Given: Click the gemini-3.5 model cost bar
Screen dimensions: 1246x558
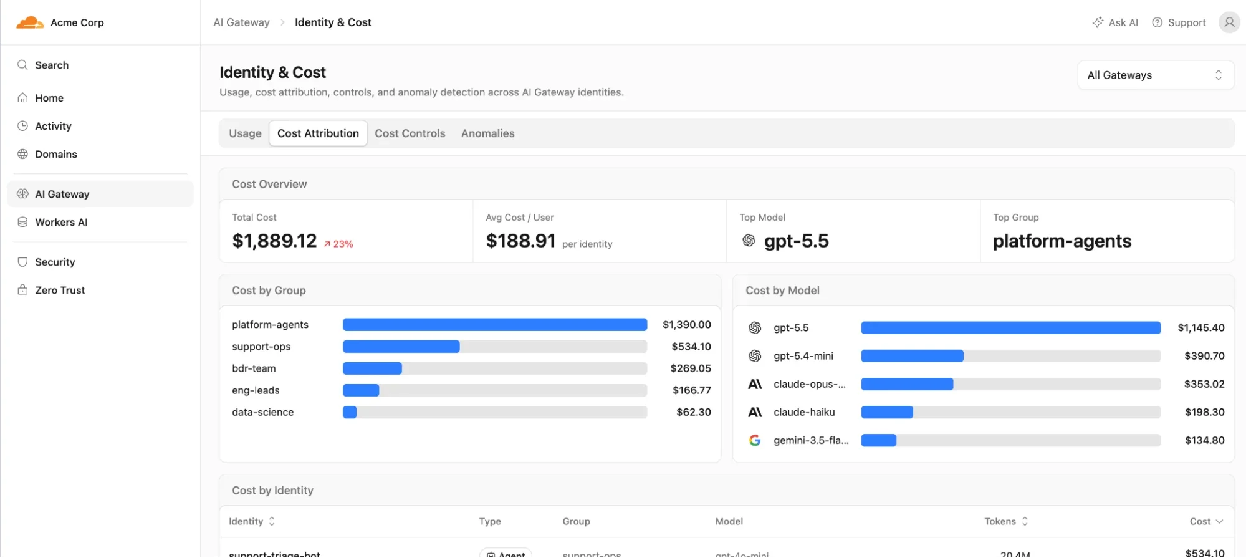Looking at the screenshot, I should click(x=1010, y=440).
